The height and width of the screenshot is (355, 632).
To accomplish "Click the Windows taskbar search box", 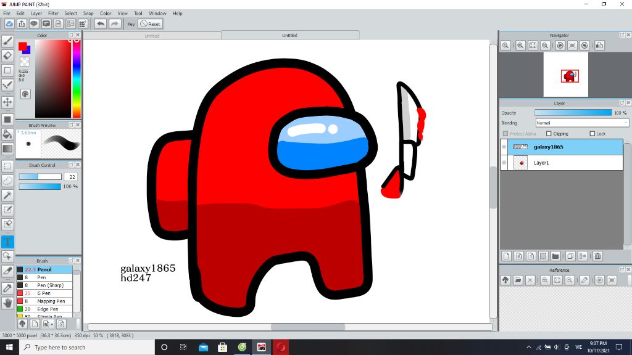I will [x=87, y=347].
